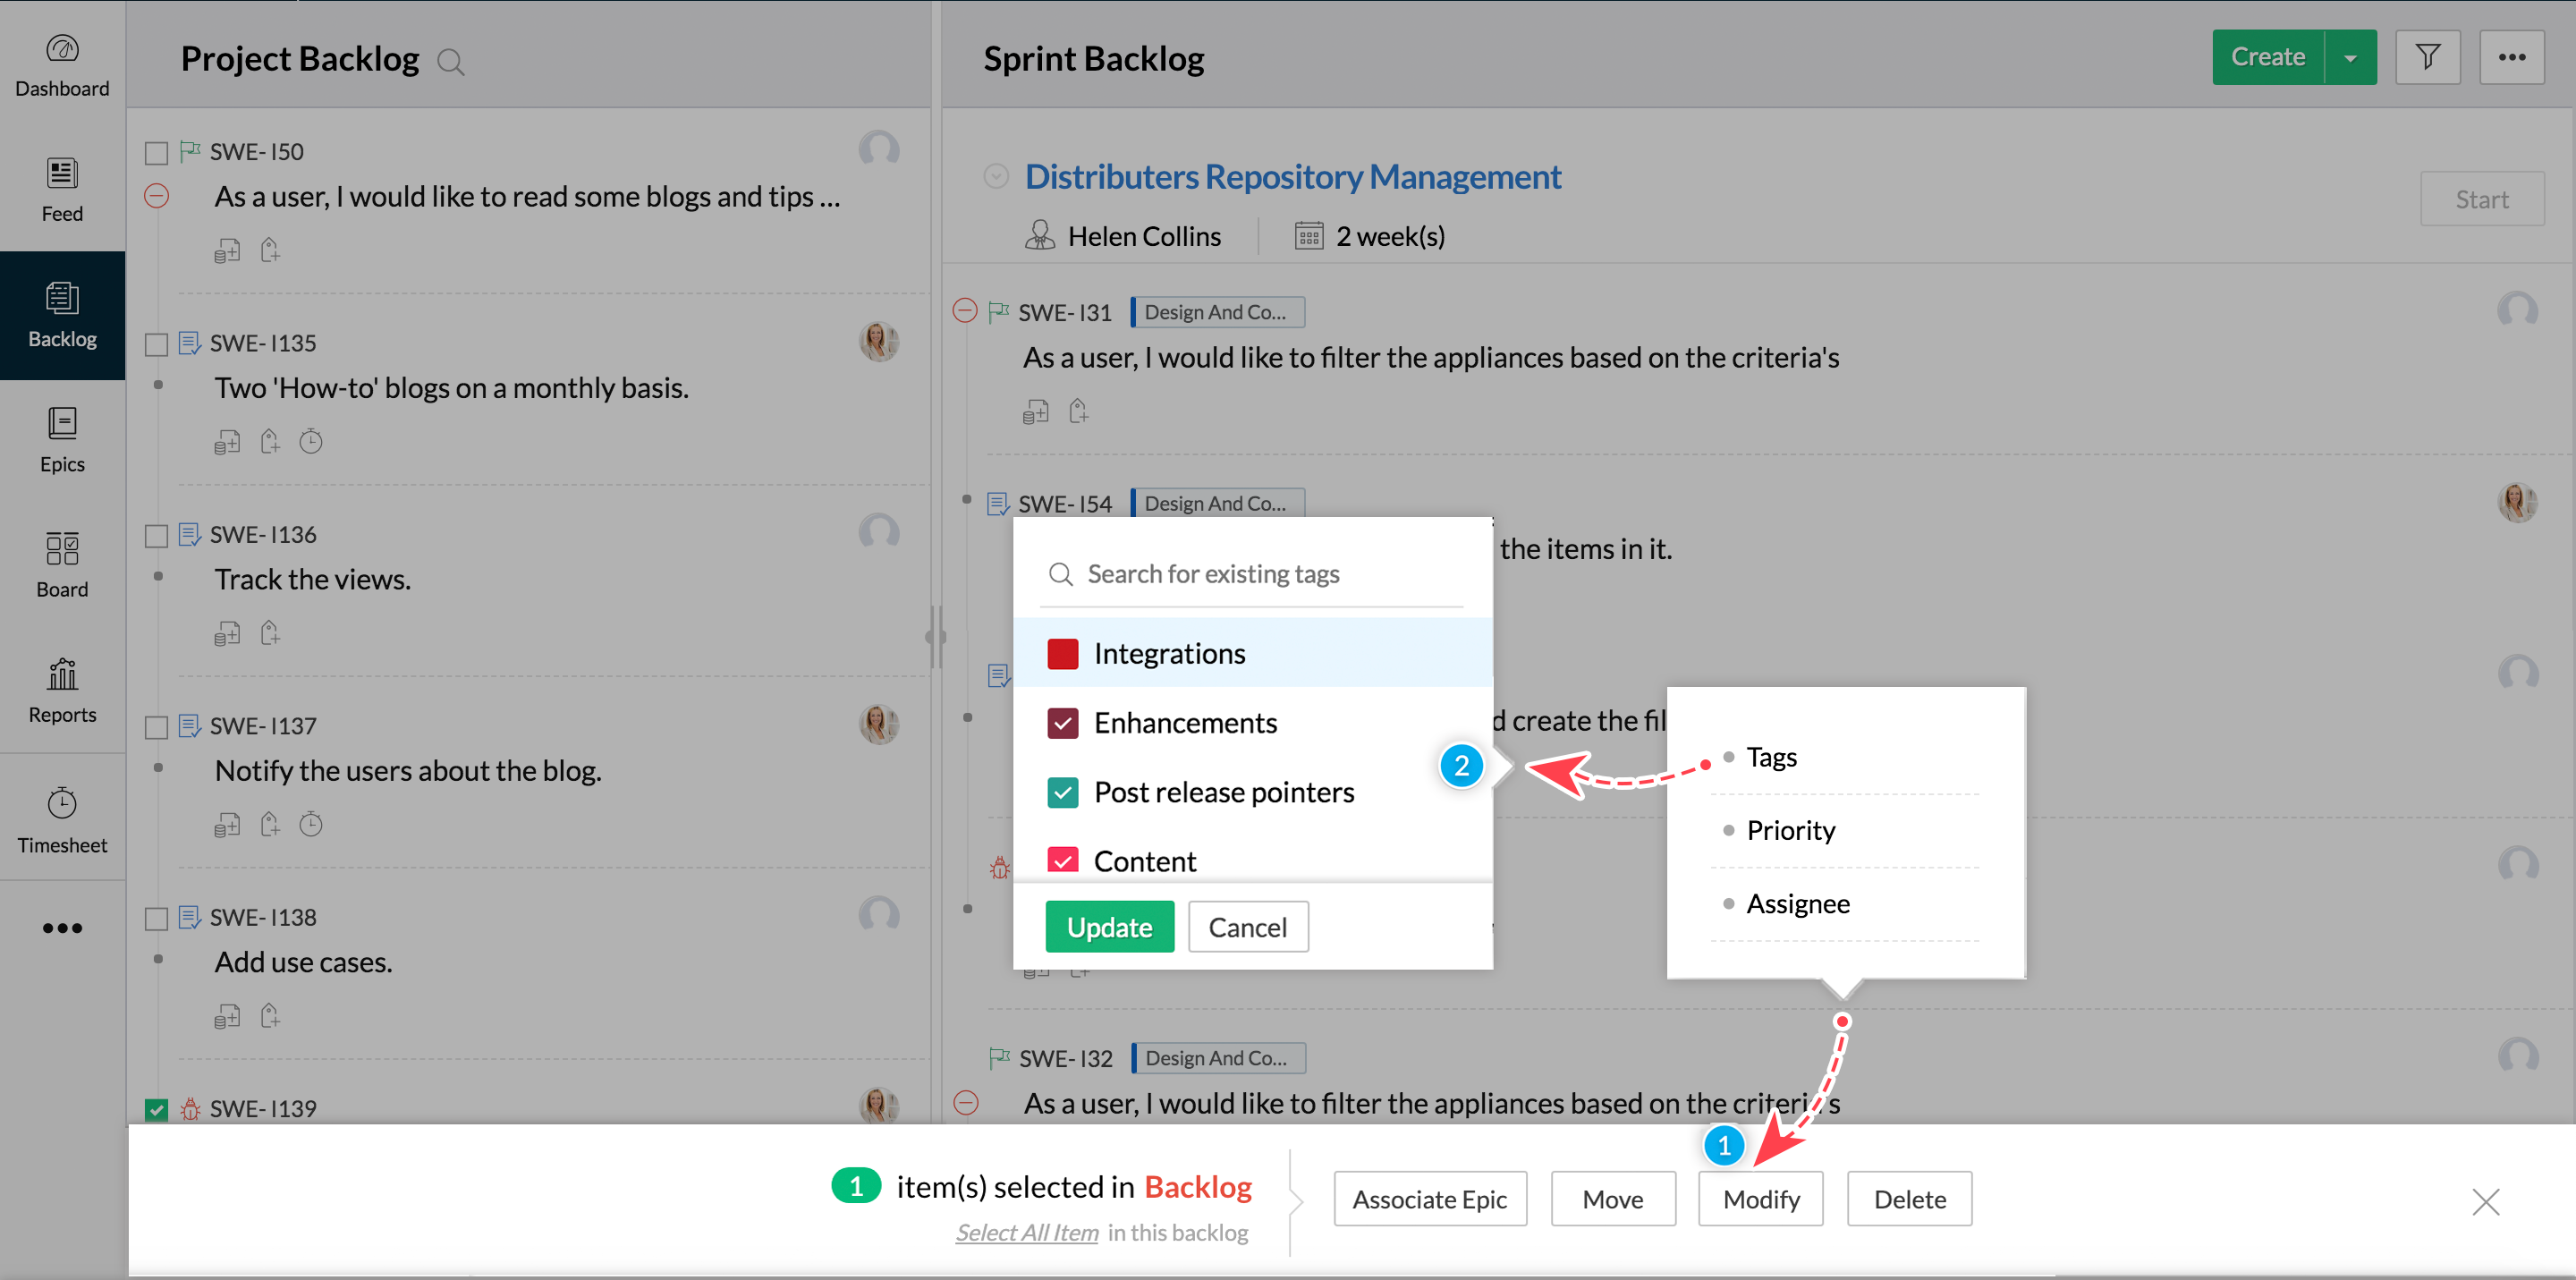Collapse the Distributers Repository Management sprint

tap(995, 177)
